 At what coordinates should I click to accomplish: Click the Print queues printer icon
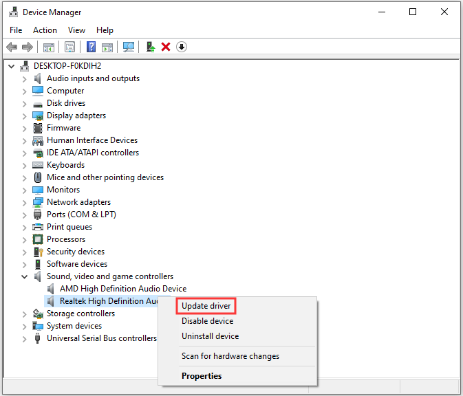(x=38, y=227)
